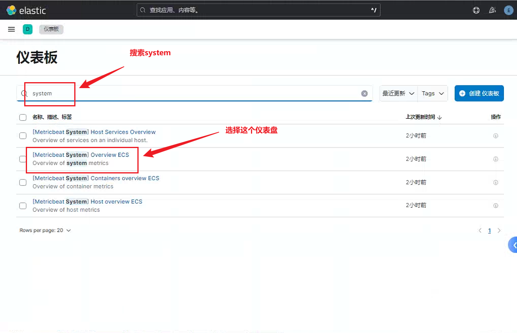
Task: Open [Metricbeat System] Host Services Overview
Action: click(94, 132)
